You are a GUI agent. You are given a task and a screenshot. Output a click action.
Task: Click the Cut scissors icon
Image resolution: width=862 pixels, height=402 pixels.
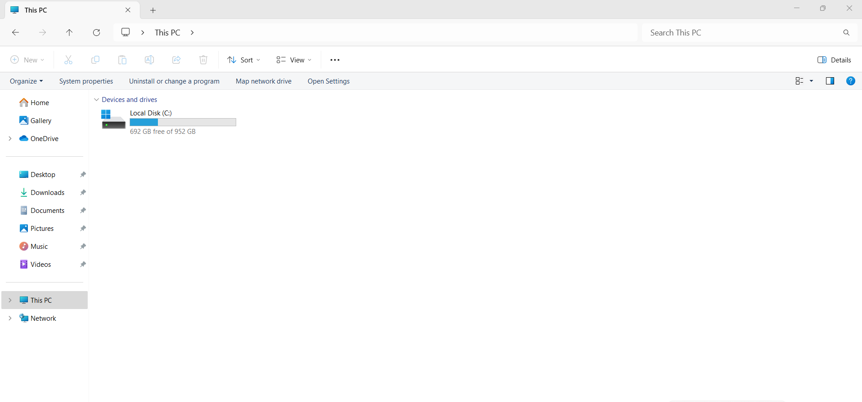click(x=68, y=60)
